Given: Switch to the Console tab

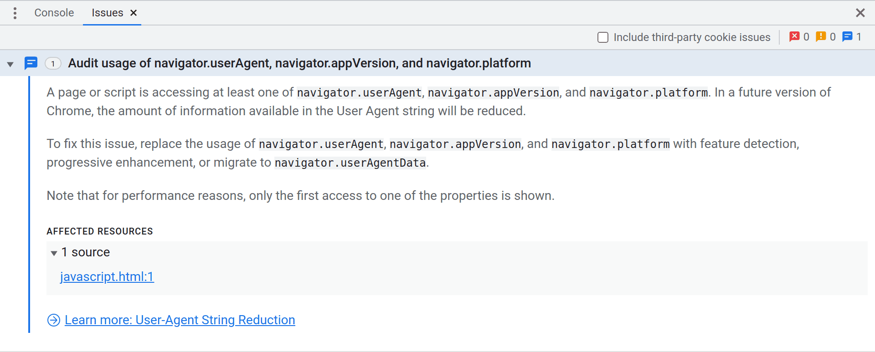Looking at the screenshot, I should coord(54,13).
